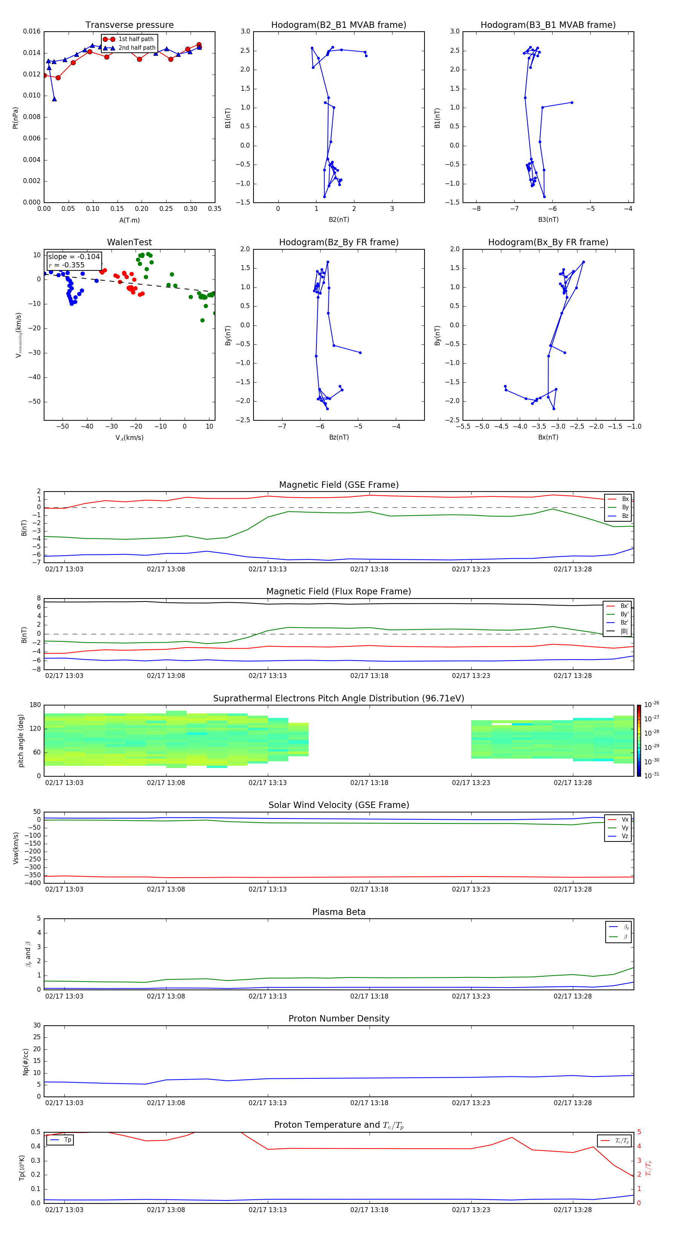The width and height of the screenshot is (678, 1243).
Task: Click the Hodogram(B2_B1 MVAB frame) title
Action: pyautogui.click(x=339, y=24)
